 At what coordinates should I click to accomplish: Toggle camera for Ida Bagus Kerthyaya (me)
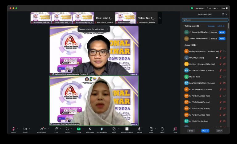coord(224,51)
